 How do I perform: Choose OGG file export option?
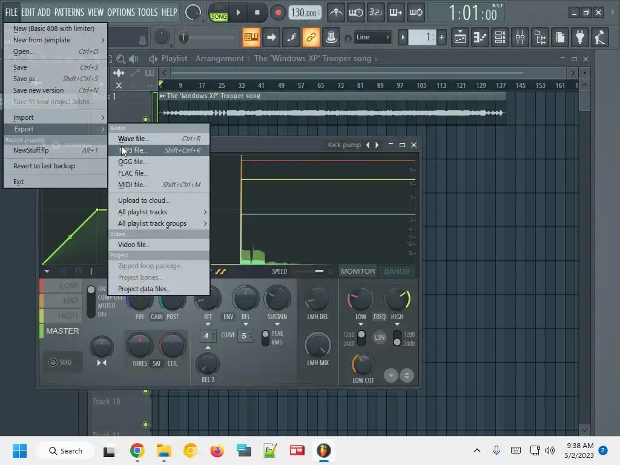coord(159,162)
